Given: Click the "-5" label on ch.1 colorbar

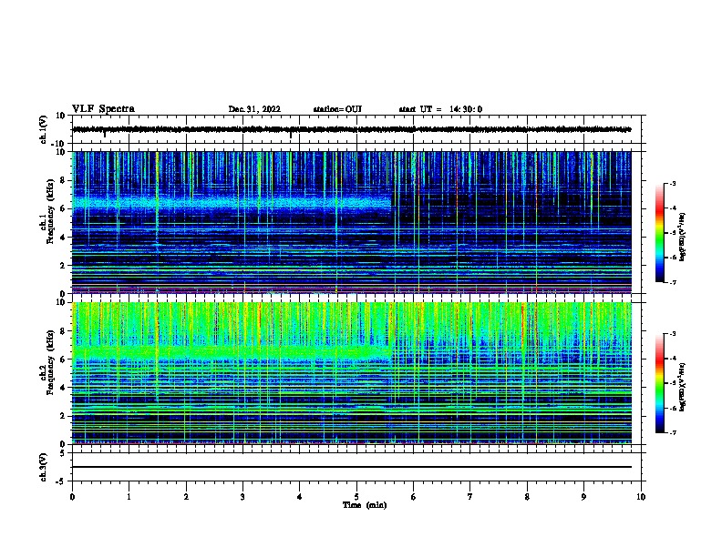Looking at the screenshot, I should point(673,233).
